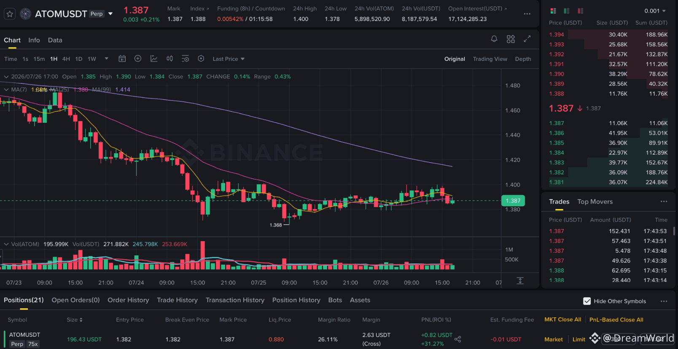The width and height of the screenshot is (678, 349).
Task: Open the Info tab
Action: [34, 40]
